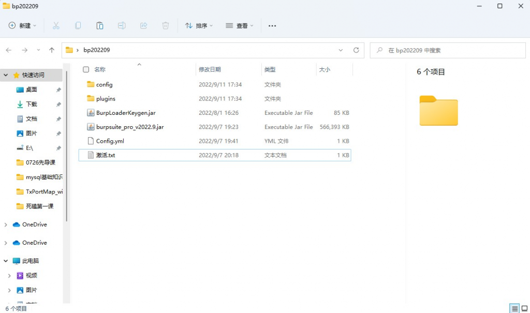Open the 死磕第一课 folder in sidebar

(39, 206)
